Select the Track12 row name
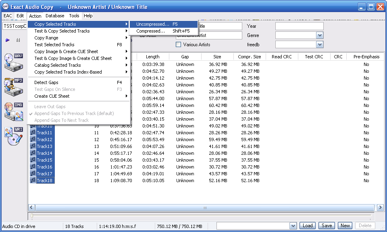The image size is (387, 232). pyautogui.click(x=45, y=140)
